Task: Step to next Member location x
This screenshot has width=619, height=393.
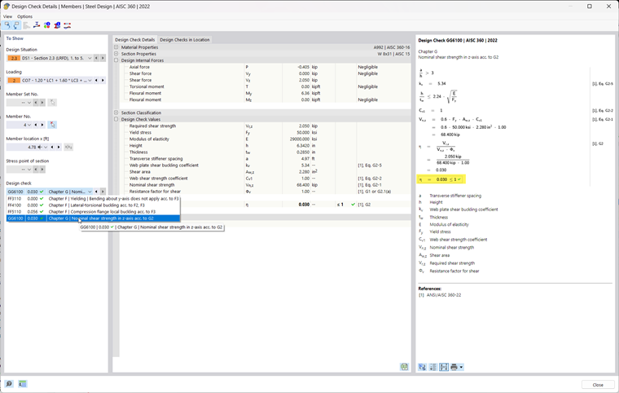Action: pyautogui.click(x=59, y=147)
